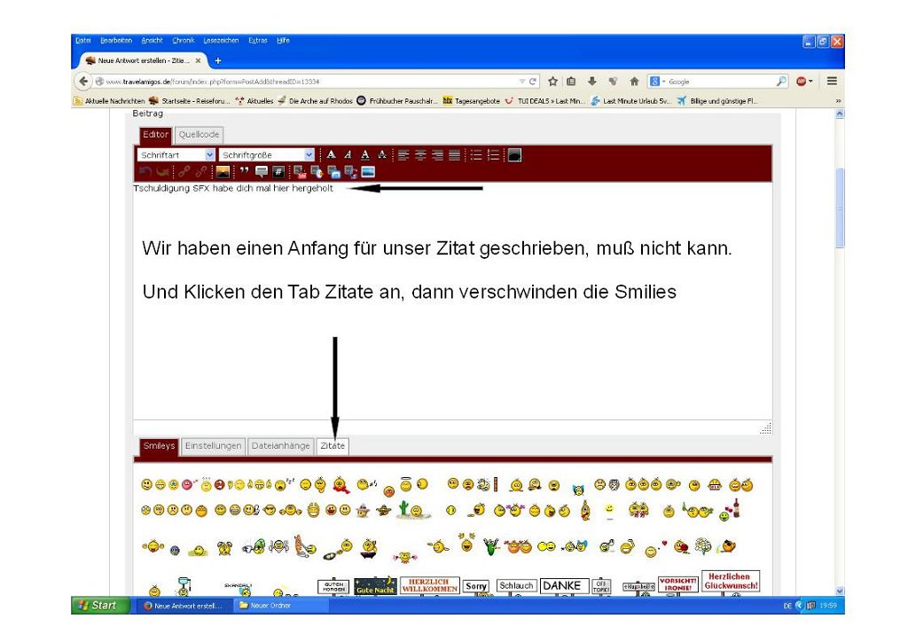Insert the 'Sorry' sign smiley
Viewport: 908px width, 642px height.
pos(476,586)
